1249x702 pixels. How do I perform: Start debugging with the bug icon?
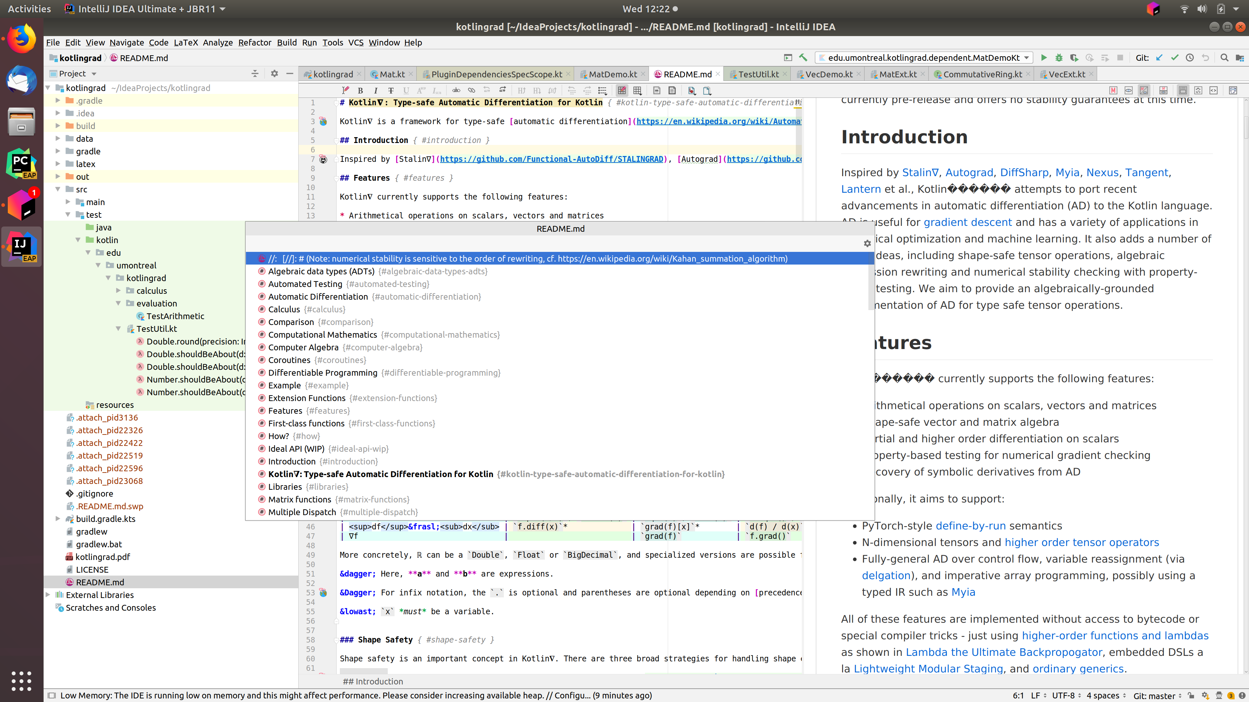coord(1059,57)
